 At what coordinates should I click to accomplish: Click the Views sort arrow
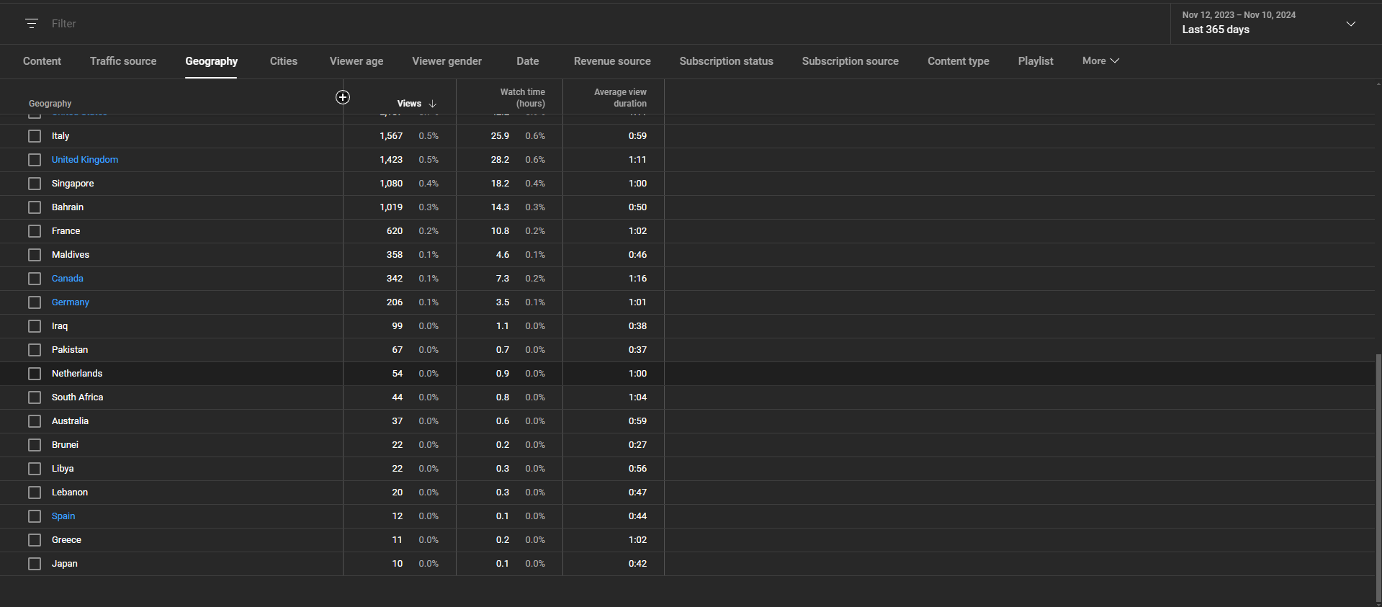[432, 104]
